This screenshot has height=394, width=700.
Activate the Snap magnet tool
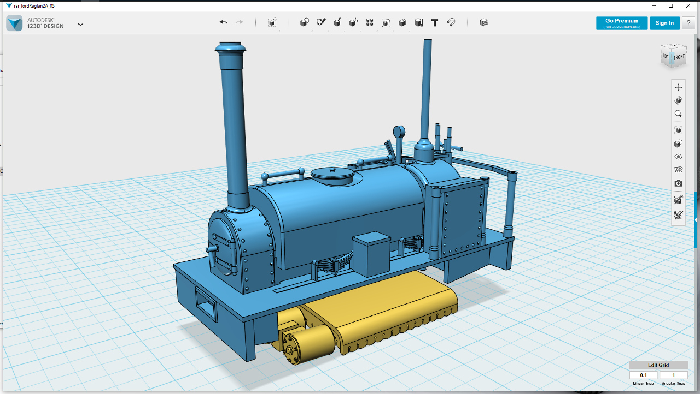click(451, 22)
